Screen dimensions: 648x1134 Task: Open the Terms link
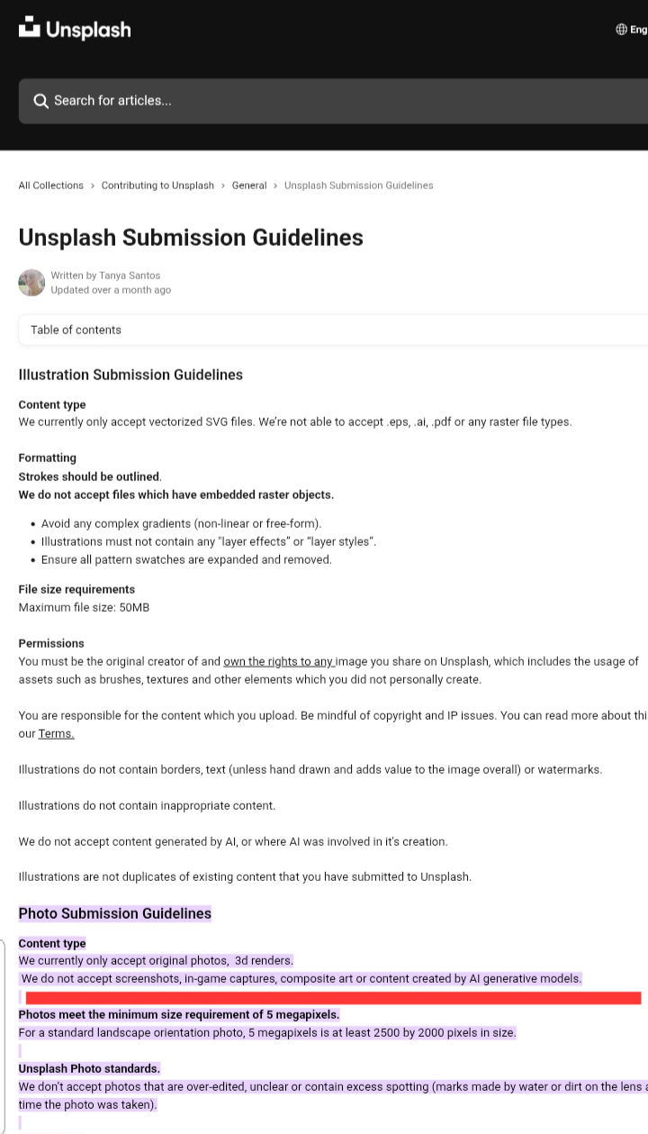(x=56, y=733)
